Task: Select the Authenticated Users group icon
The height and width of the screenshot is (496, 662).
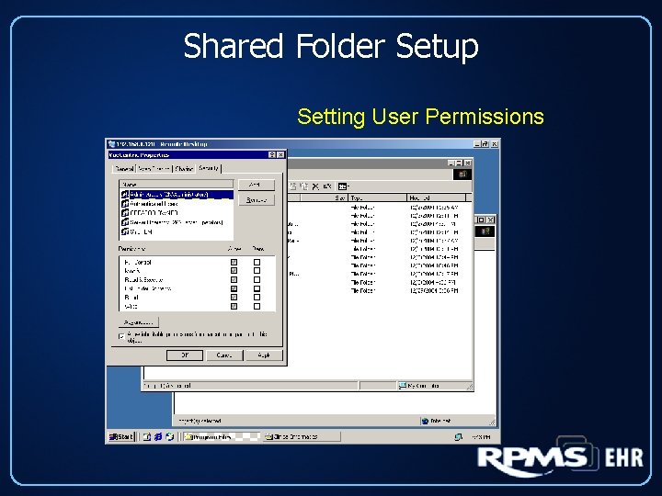Action: tap(125, 204)
